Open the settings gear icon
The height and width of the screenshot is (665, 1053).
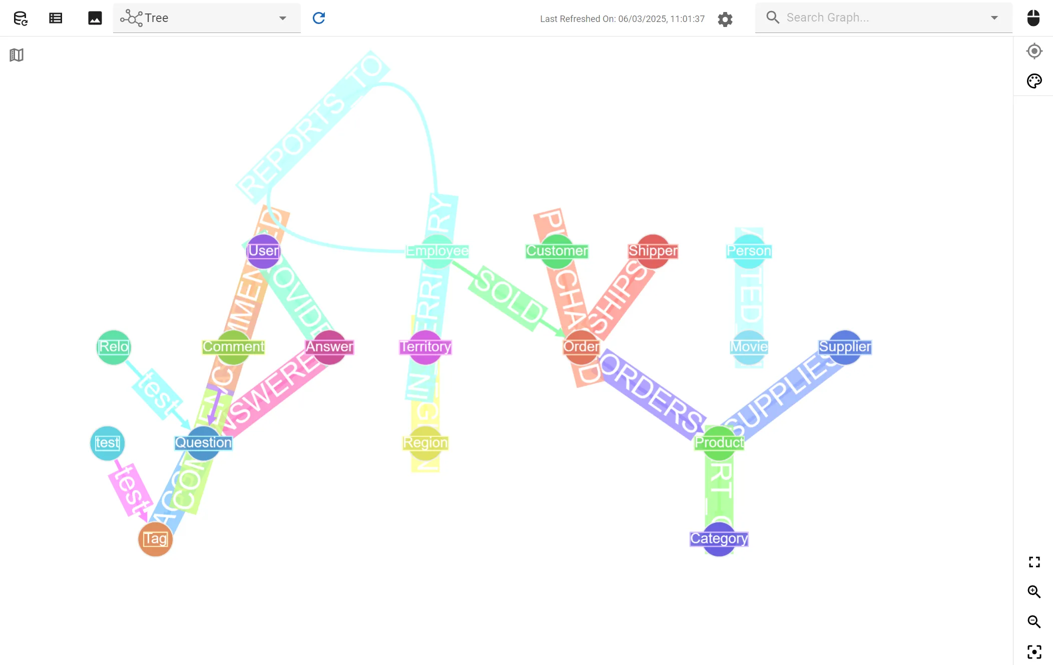(725, 19)
